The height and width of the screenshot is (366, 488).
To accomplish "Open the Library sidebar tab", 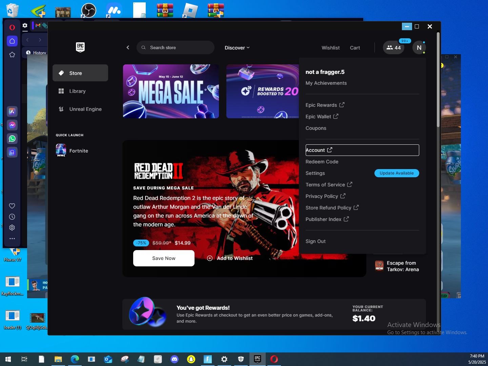I will click(x=80, y=91).
